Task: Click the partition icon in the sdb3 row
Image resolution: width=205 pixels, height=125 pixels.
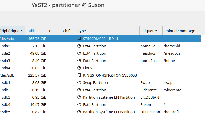Action: [x=79, y=97]
